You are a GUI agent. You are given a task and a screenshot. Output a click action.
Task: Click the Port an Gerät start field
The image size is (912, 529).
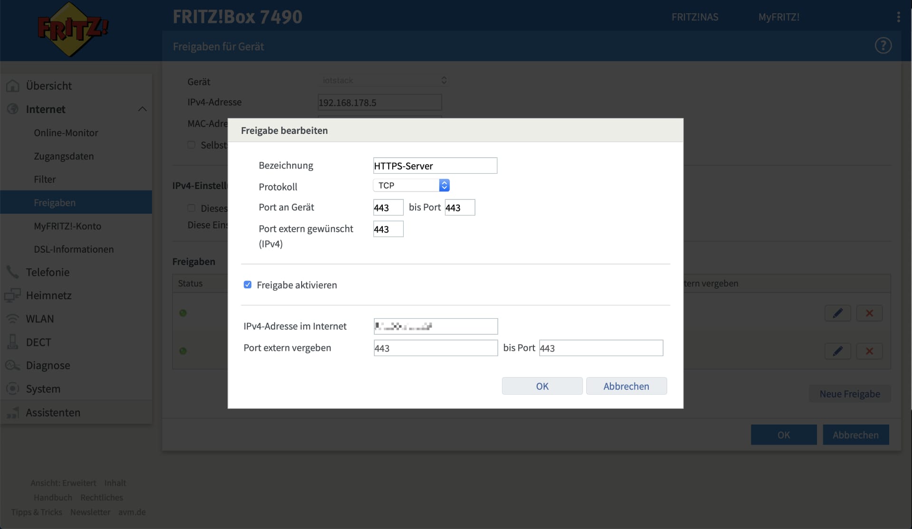tap(388, 208)
